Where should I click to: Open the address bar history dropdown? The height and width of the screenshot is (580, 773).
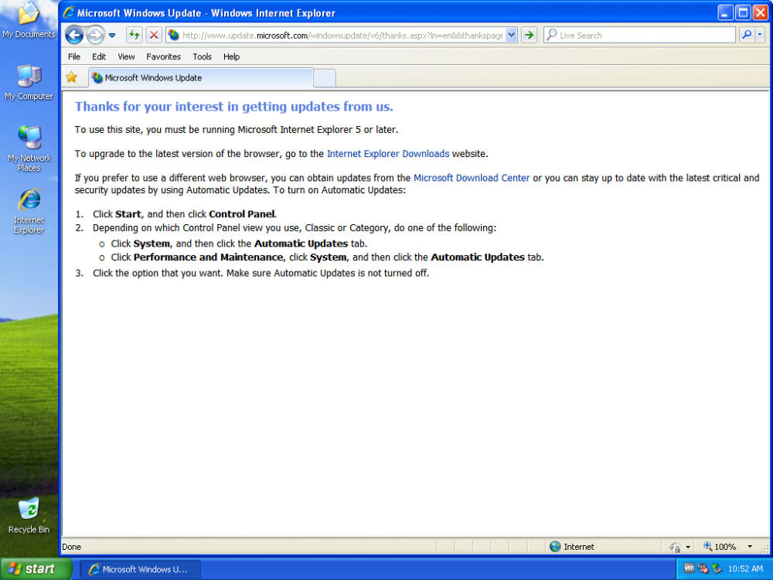pos(510,35)
